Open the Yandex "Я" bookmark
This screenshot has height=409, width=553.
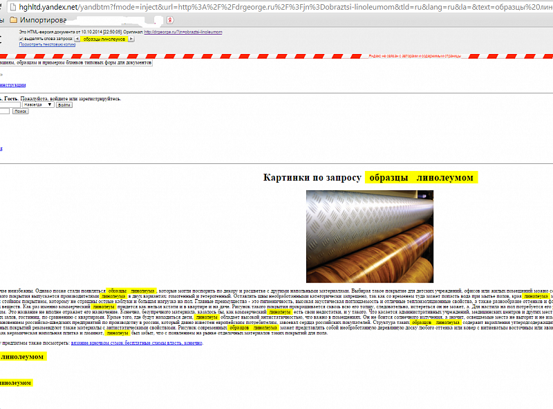[x=170, y=20]
